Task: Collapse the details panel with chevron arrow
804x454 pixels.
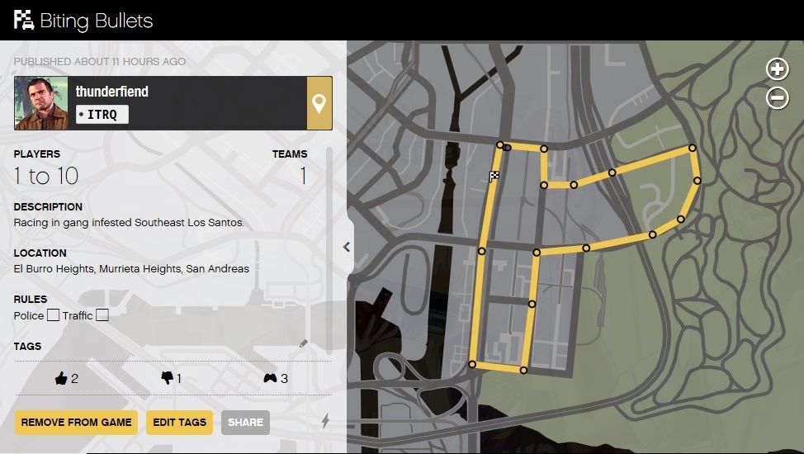Action: click(x=347, y=247)
